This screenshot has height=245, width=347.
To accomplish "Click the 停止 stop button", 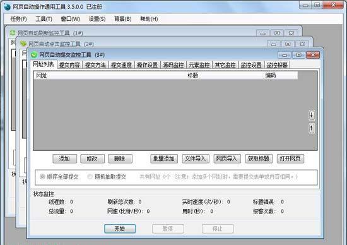I will pyautogui.click(x=218, y=229).
